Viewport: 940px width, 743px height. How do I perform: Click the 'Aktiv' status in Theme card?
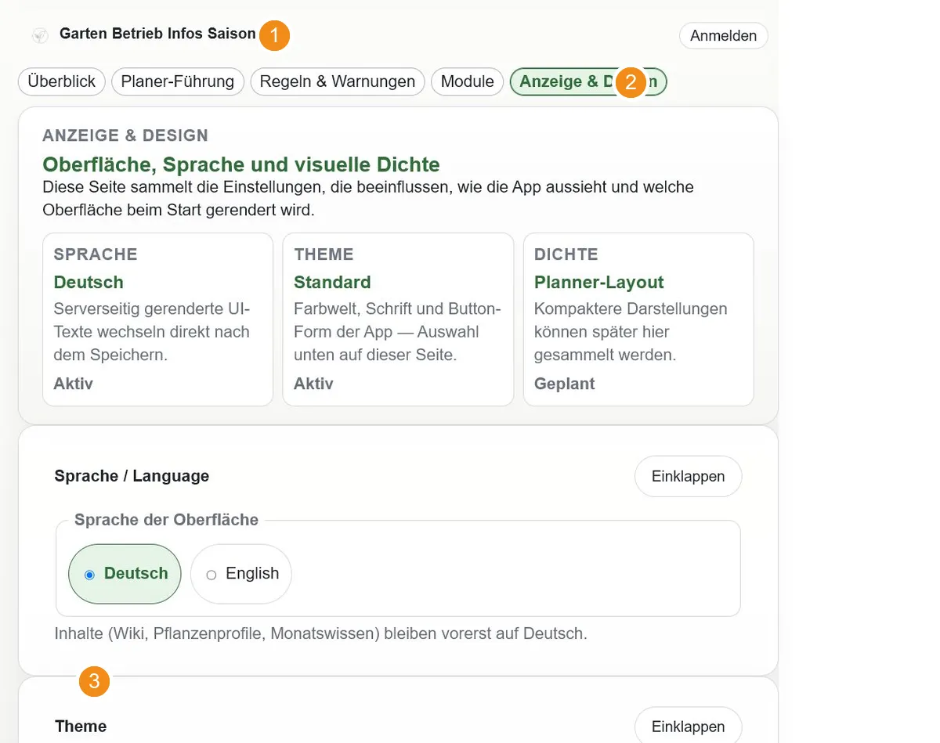point(313,384)
